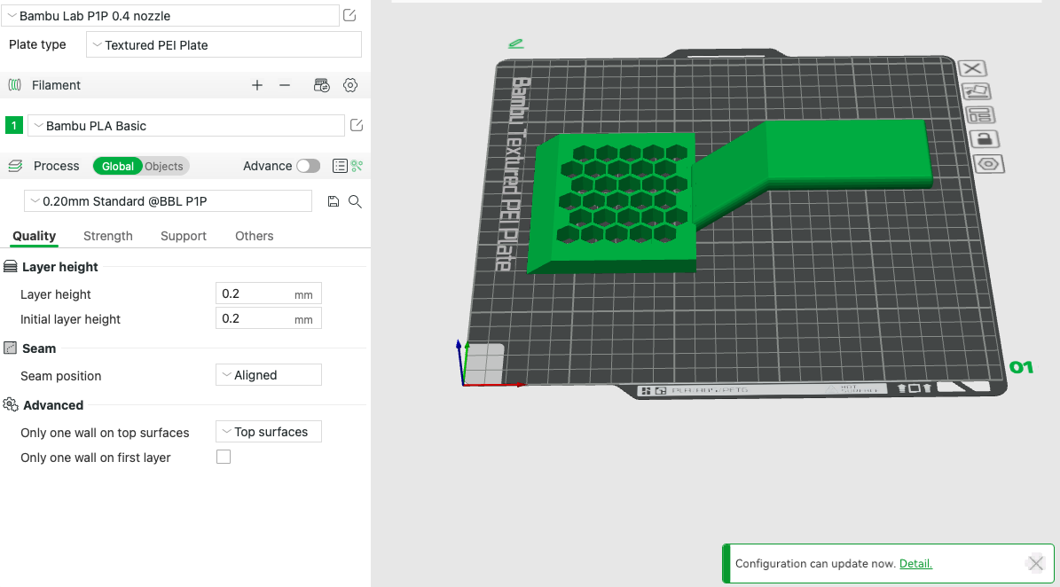This screenshot has height=587, width=1060.
Task: Open the 0.20mm Standard process preset dropdown
Action: click(168, 201)
